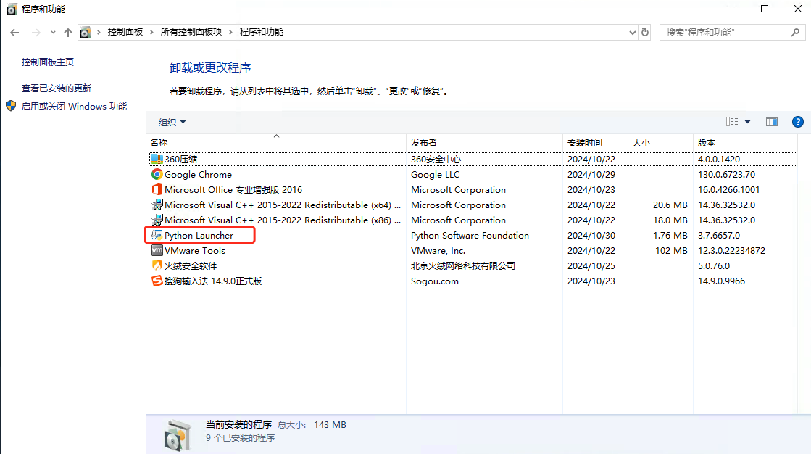
Task: Click the Microsoft Office 2016 icon
Action: (157, 189)
